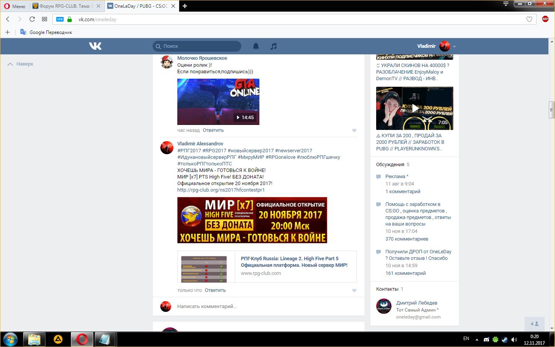Play the GTA Online video thumbnail
Viewport: 555px width, 347px height.
point(218,102)
